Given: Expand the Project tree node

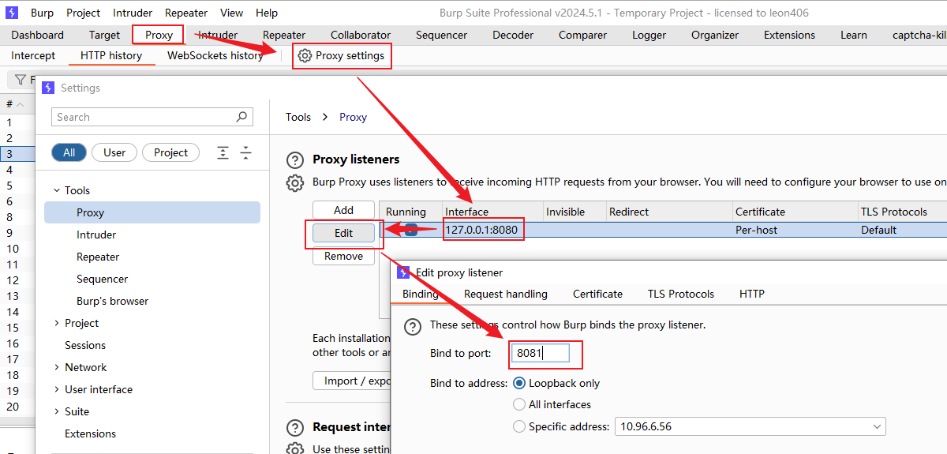Looking at the screenshot, I should tap(57, 323).
